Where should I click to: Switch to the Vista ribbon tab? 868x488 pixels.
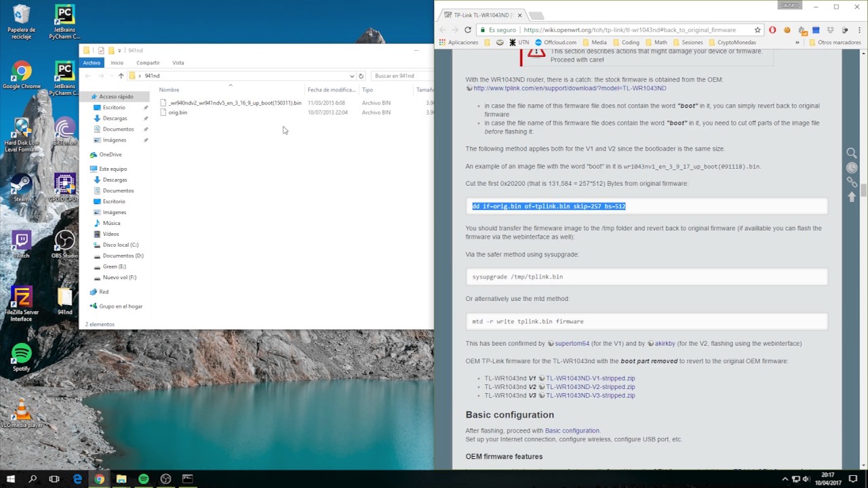pos(178,62)
